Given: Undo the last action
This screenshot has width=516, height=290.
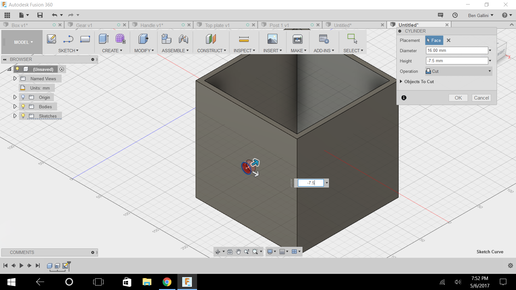Looking at the screenshot, I should [x=55, y=15].
